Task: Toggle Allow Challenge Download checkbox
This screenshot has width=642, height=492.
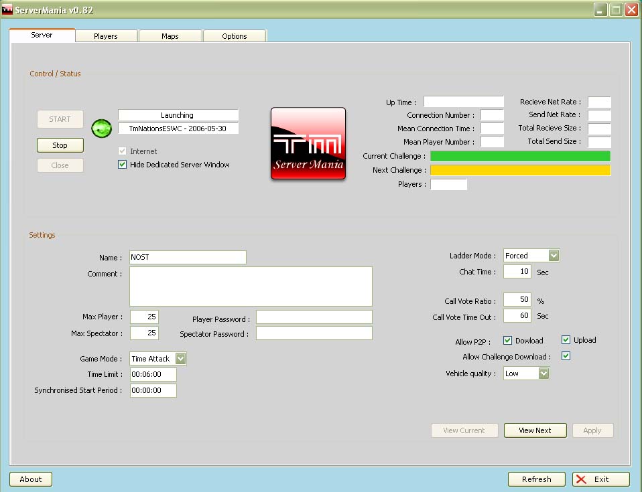Action: pos(566,356)
